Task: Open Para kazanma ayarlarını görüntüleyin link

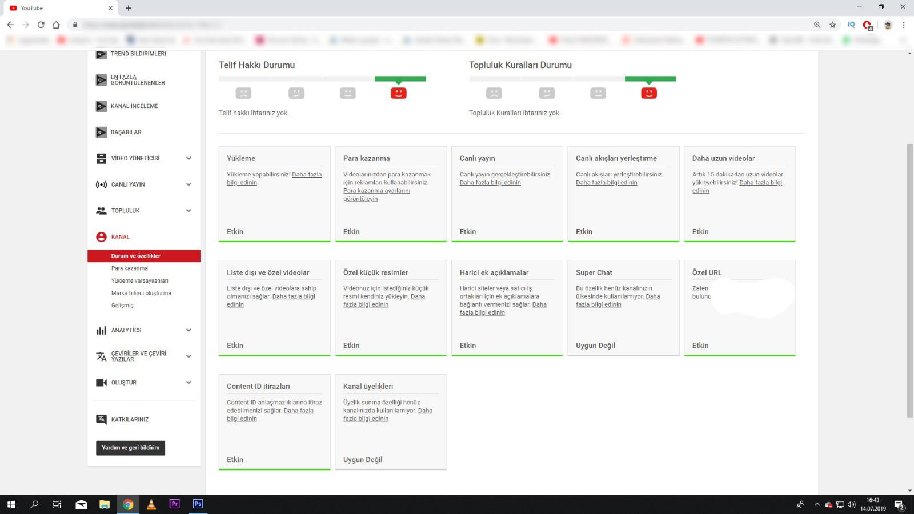Action: pos(376,195)
